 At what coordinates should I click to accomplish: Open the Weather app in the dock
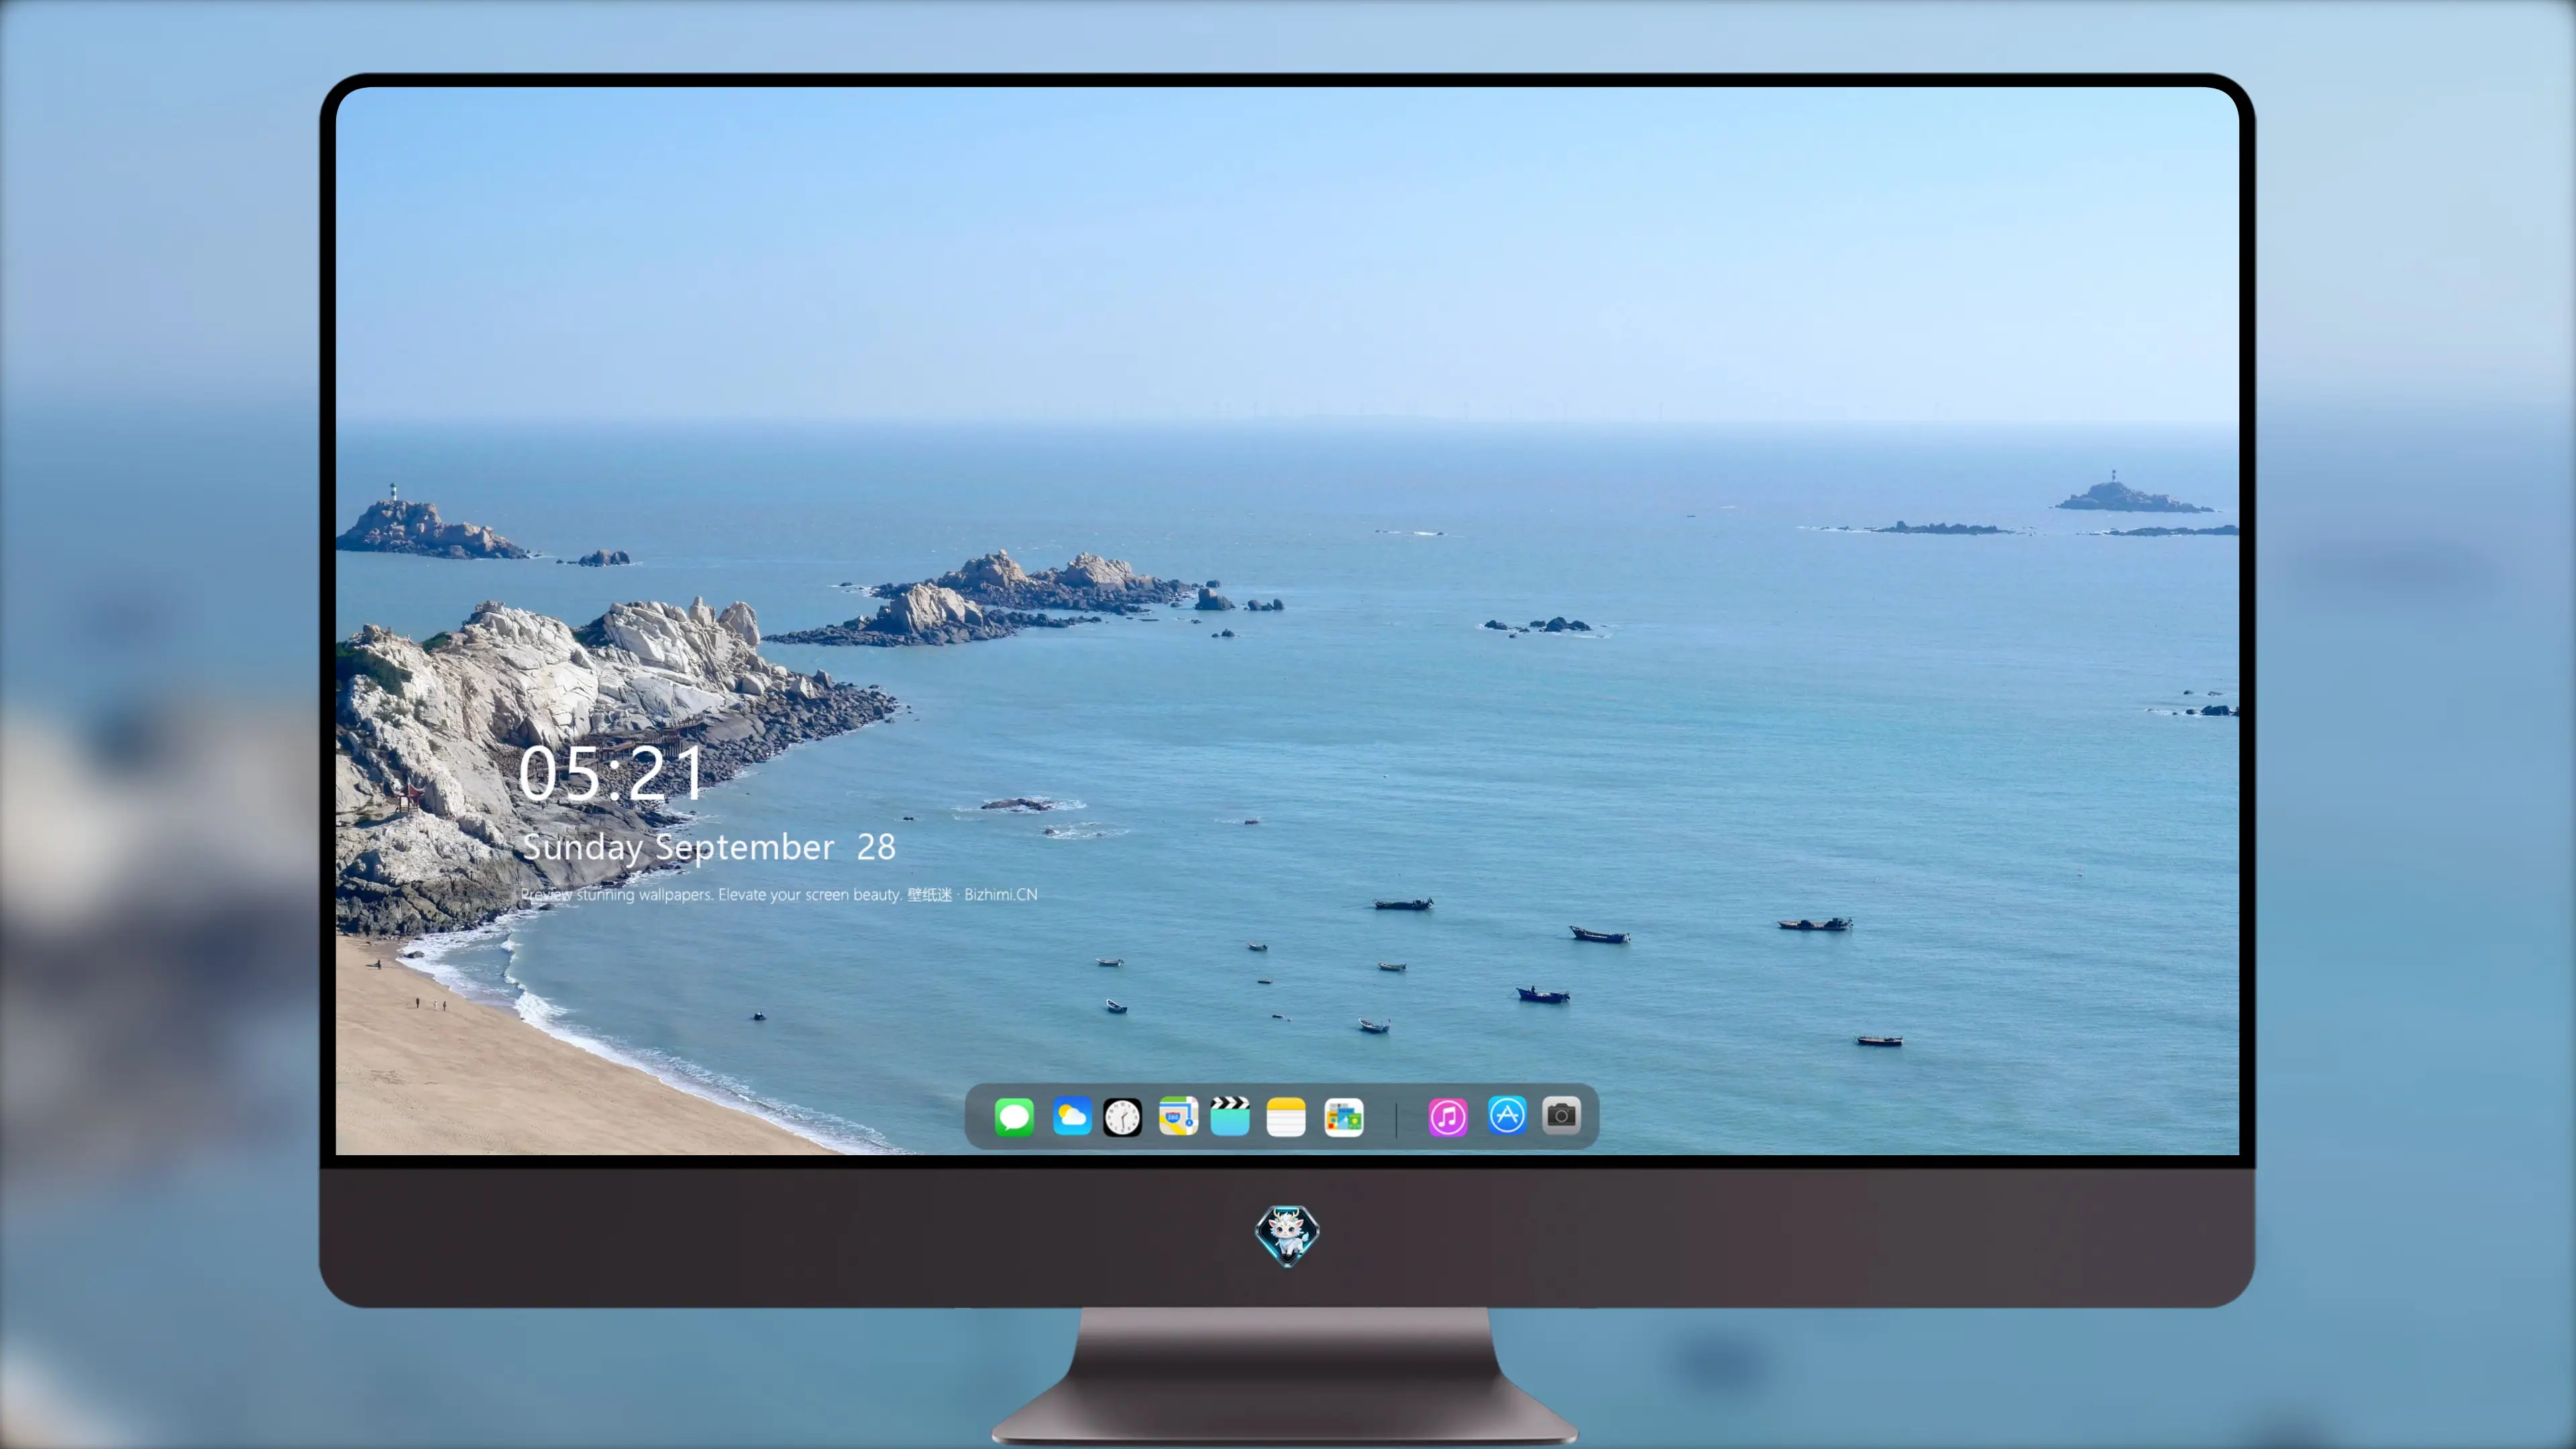[1071, 1116]
